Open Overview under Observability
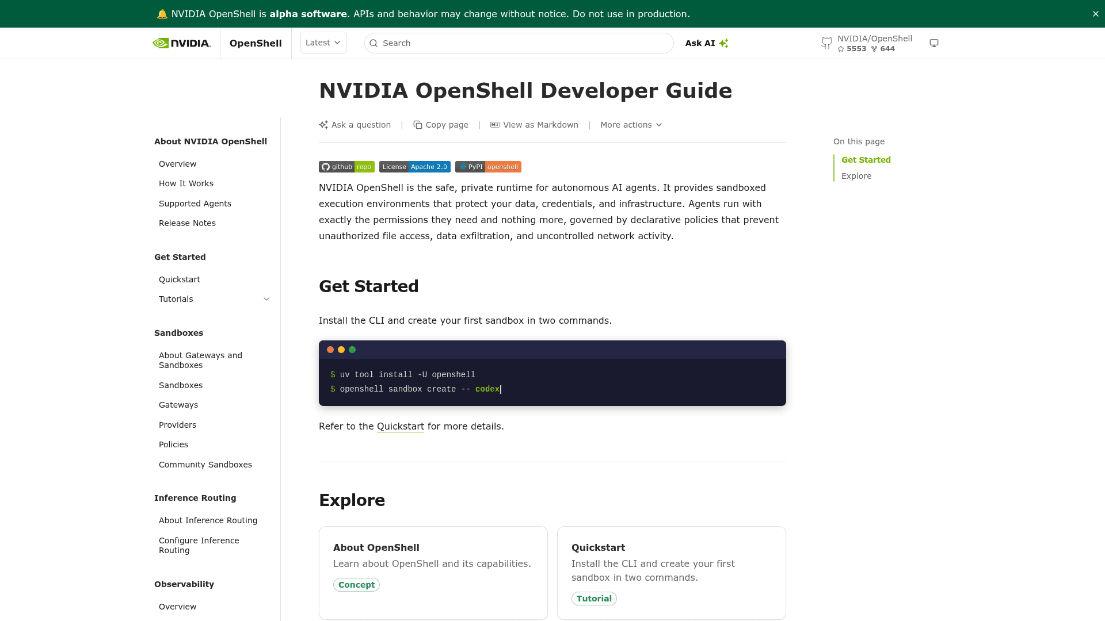The height and width of the screenshot is (621, 1105). [x=177, y=607]
